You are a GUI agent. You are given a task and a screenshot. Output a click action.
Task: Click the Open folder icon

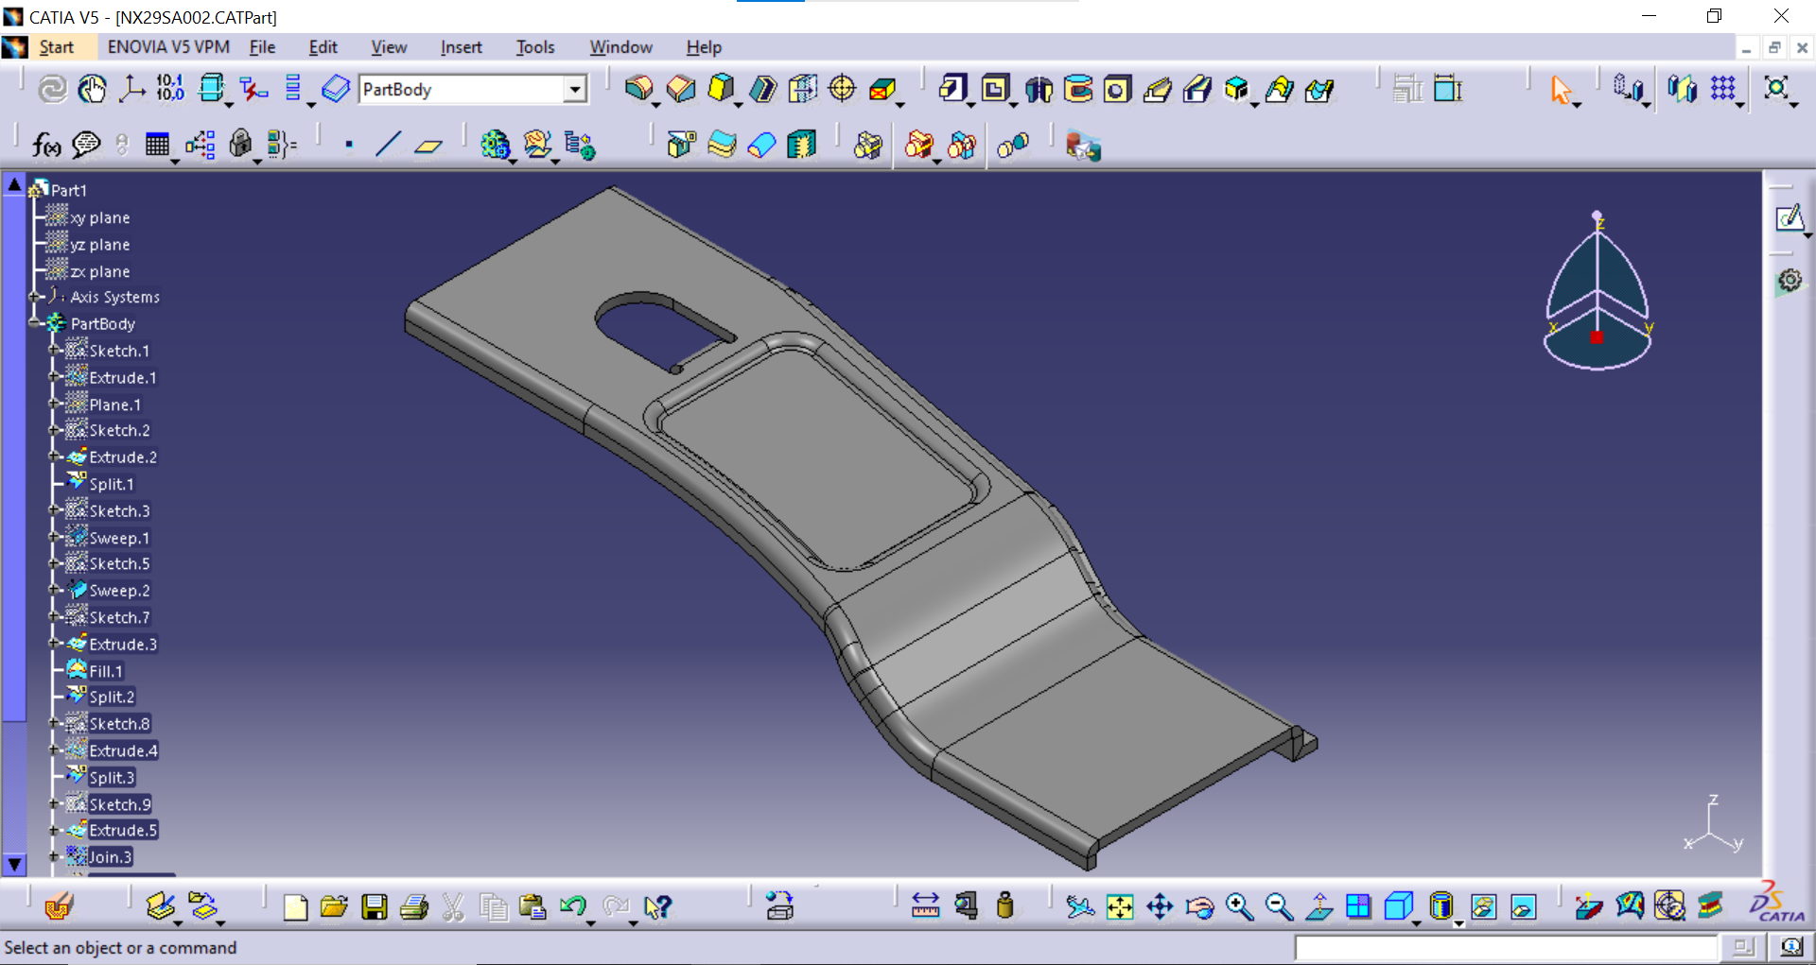[x=334, y=907]
